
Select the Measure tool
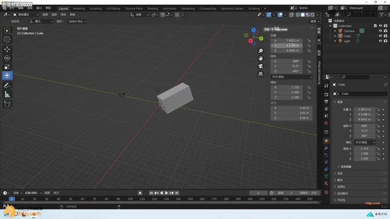(7, 94)
